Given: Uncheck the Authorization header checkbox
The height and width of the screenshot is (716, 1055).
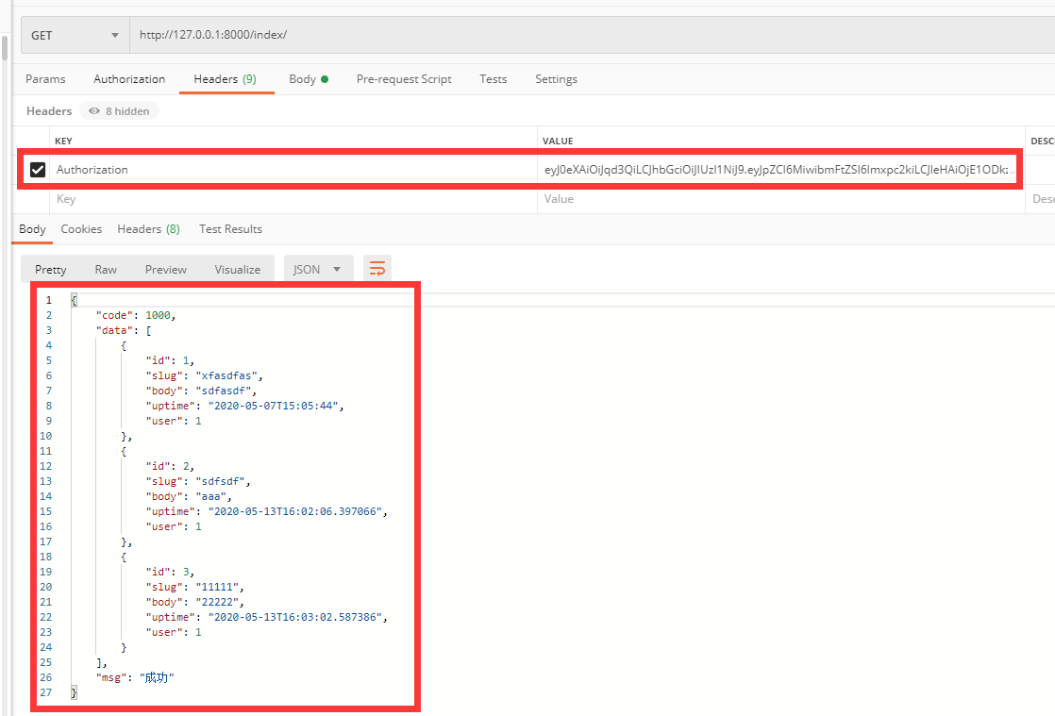Looking at the screenshot, I should click(38, 170).
